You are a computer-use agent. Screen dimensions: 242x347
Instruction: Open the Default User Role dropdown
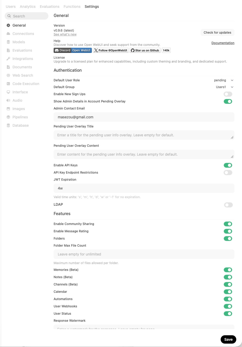pos(224,80)
